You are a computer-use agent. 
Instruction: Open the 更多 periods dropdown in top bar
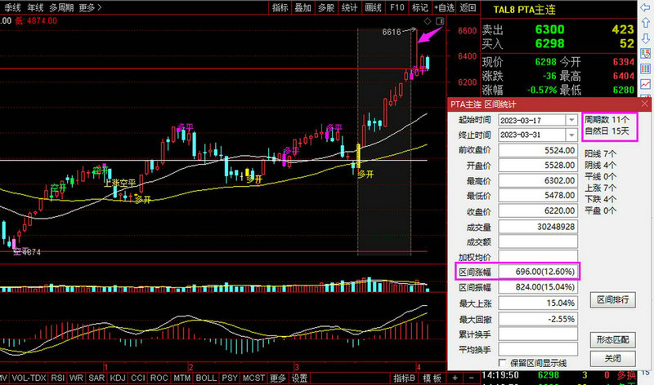(90, 7)
